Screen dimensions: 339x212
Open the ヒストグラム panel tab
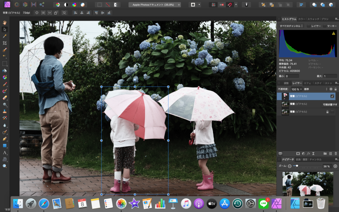pyautogui.click(x=290, y=19)
